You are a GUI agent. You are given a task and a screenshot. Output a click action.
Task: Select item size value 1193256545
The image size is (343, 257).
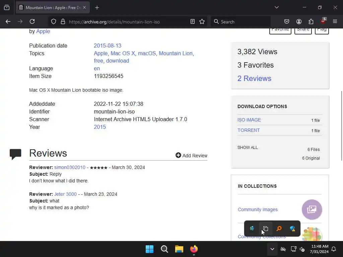[109, 76]
